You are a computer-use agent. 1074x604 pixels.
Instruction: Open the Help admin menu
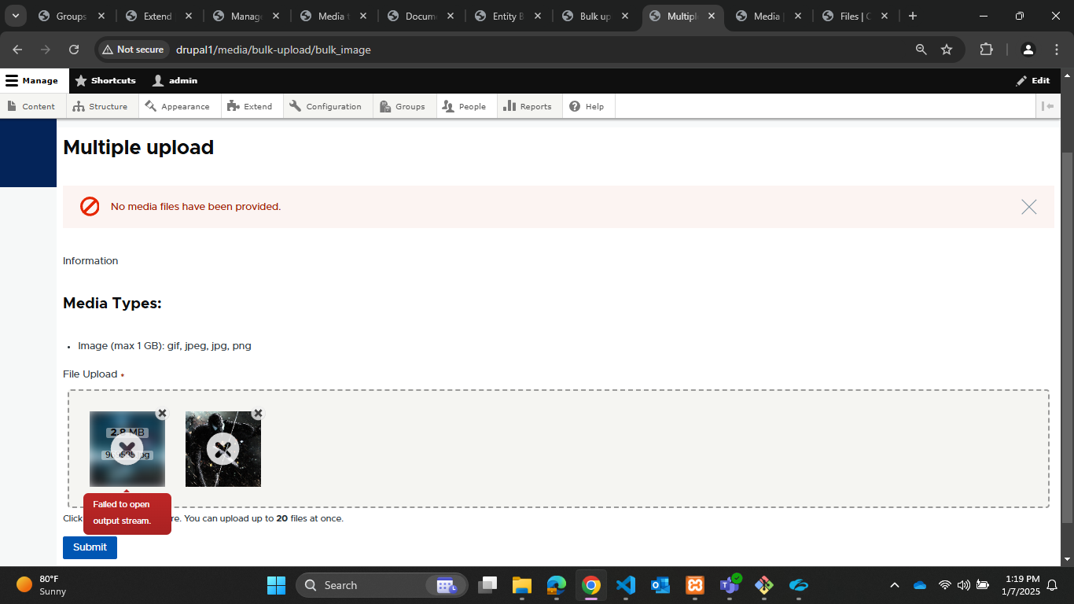coord(587,106)
